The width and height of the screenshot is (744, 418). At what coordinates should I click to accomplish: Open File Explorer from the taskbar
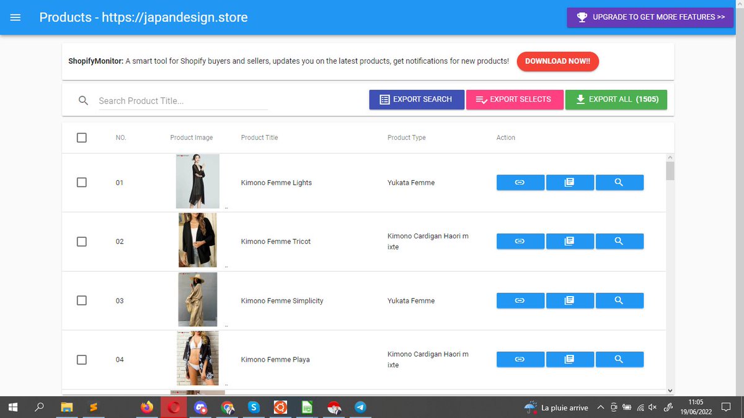click(x=66, y=407)
